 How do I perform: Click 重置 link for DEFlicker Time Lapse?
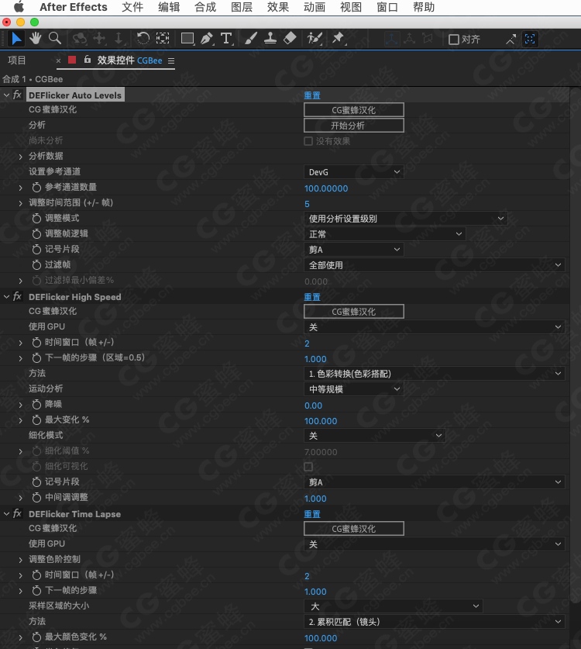coord(312,514)
